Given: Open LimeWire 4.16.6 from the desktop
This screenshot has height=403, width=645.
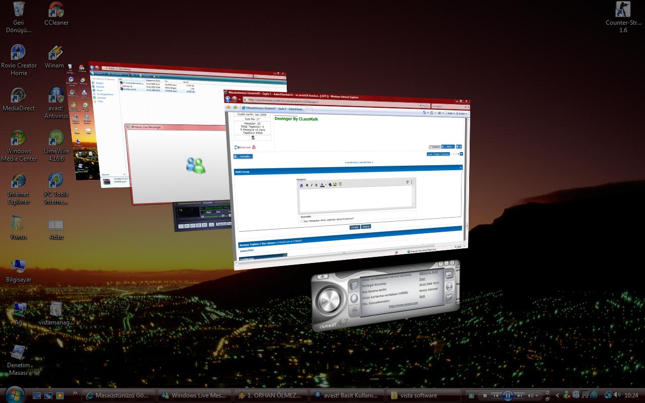Looking at the screenshot, I should (56, 140).
